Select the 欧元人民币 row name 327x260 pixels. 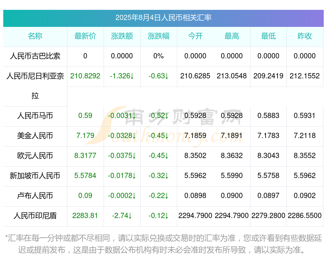click(x=35, y=156)
